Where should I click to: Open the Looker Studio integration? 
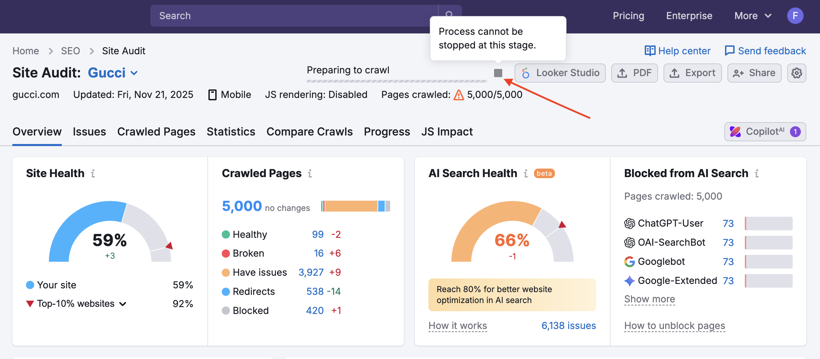(x=560, y=73)
